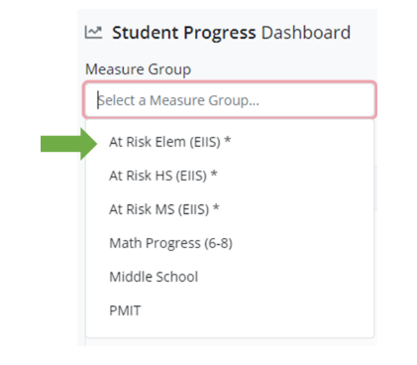Click the asterisk after At Risk HS (EIIS)
The height and width of the screenshot is (365, 417).
tap(214, 174)
